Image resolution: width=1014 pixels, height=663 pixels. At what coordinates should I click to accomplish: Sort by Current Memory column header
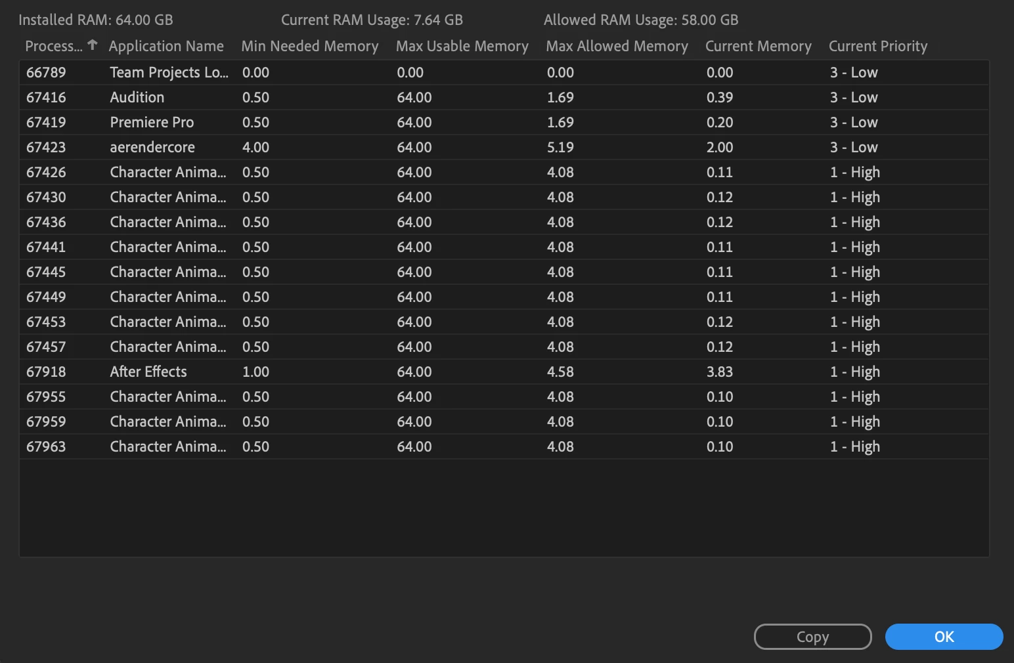point(759,46)
